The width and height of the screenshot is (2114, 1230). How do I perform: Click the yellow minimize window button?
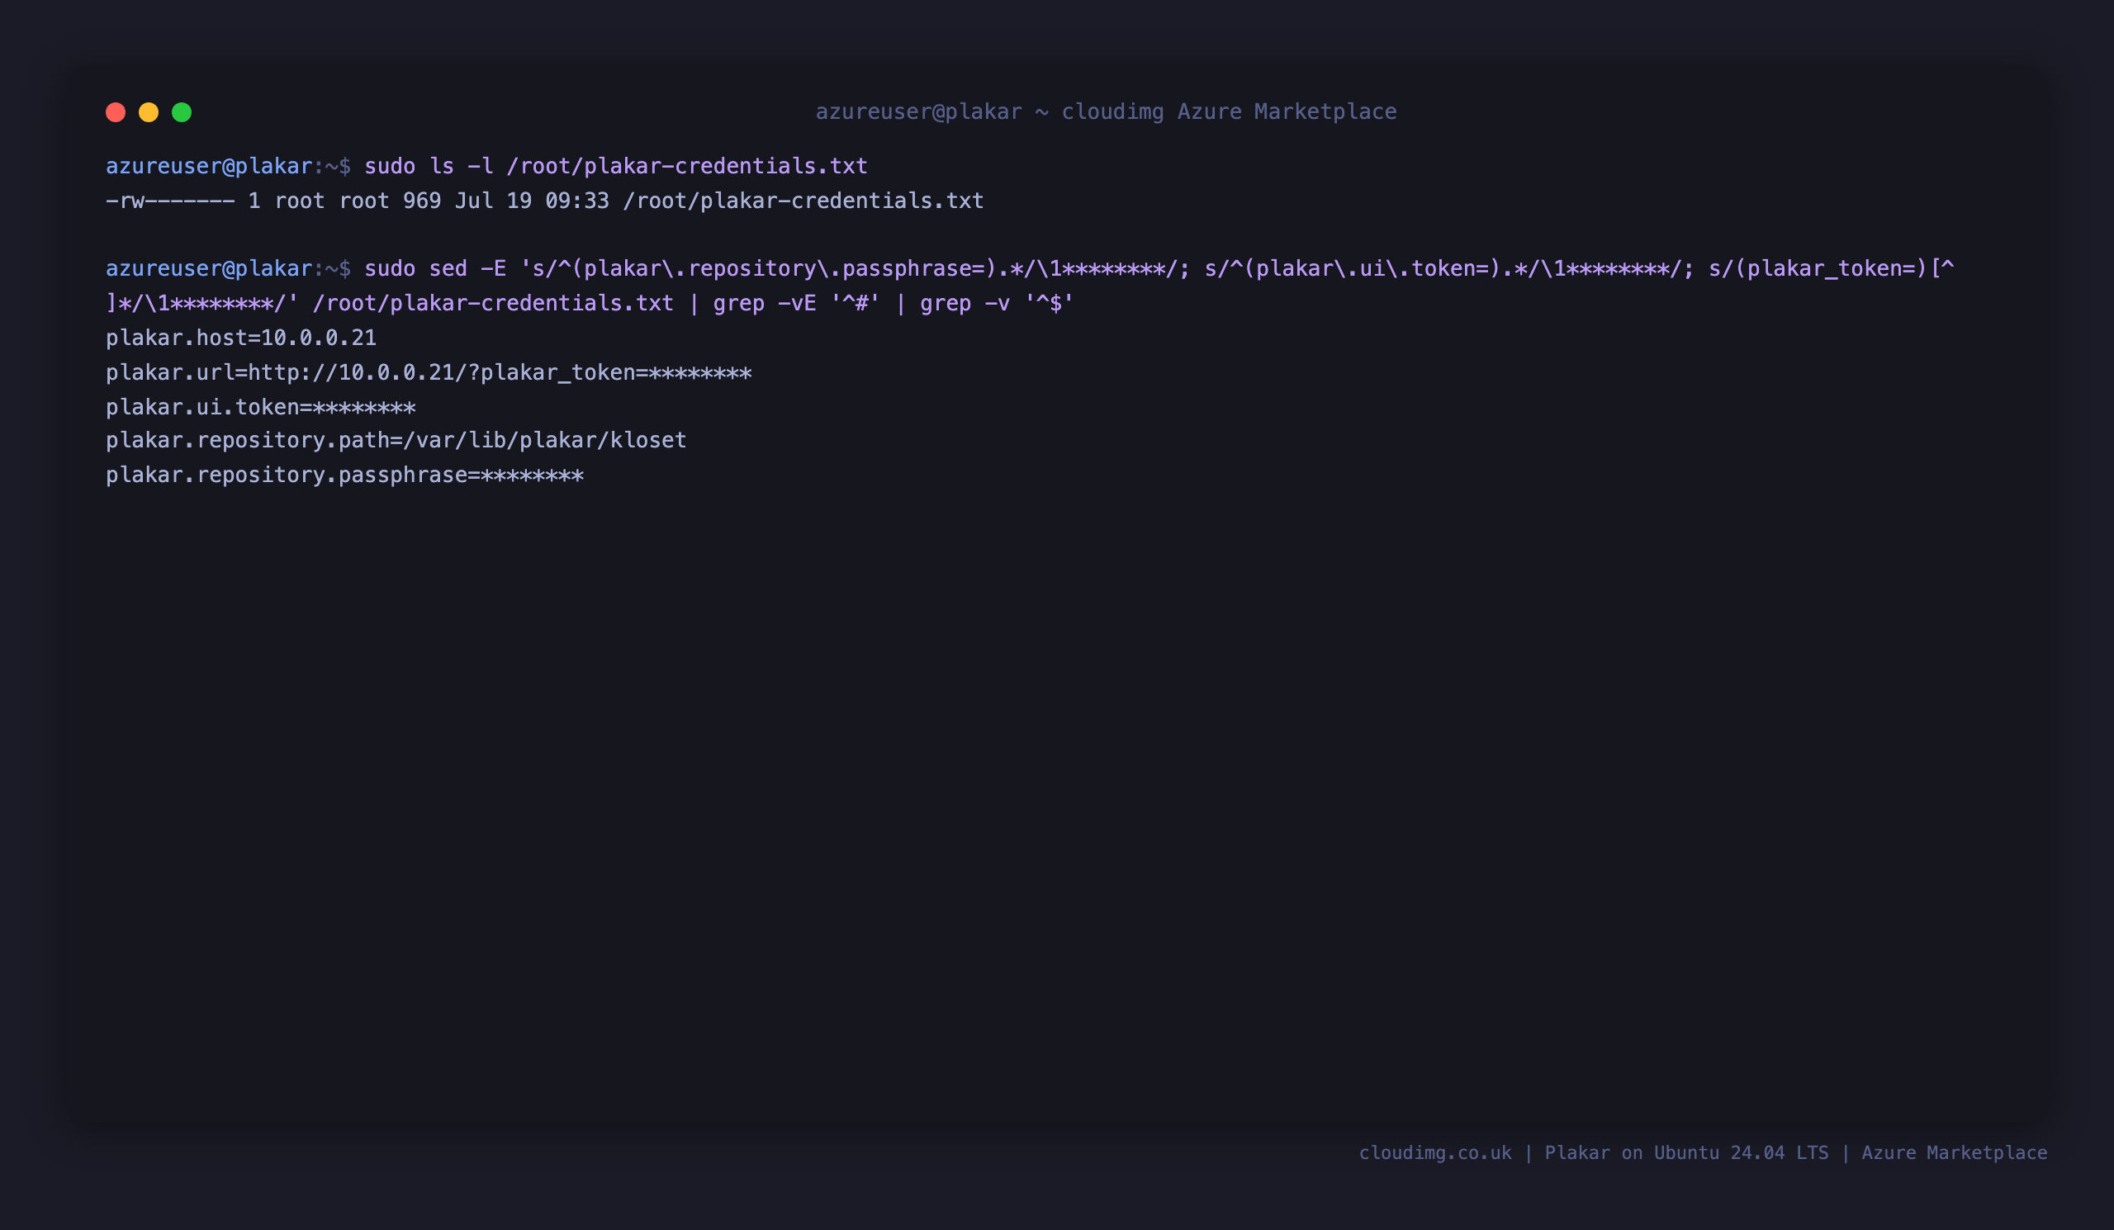click(149, 112)
